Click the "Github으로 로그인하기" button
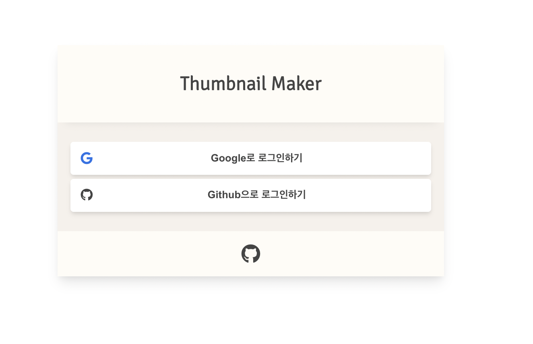533x344 pixels. click(250, 195)
